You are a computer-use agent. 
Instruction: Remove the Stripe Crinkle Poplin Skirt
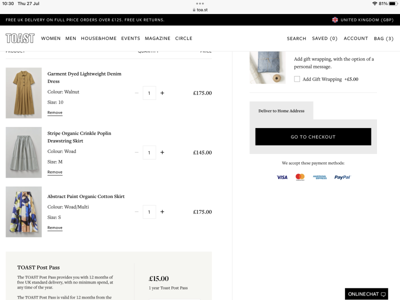coord(55,172)
